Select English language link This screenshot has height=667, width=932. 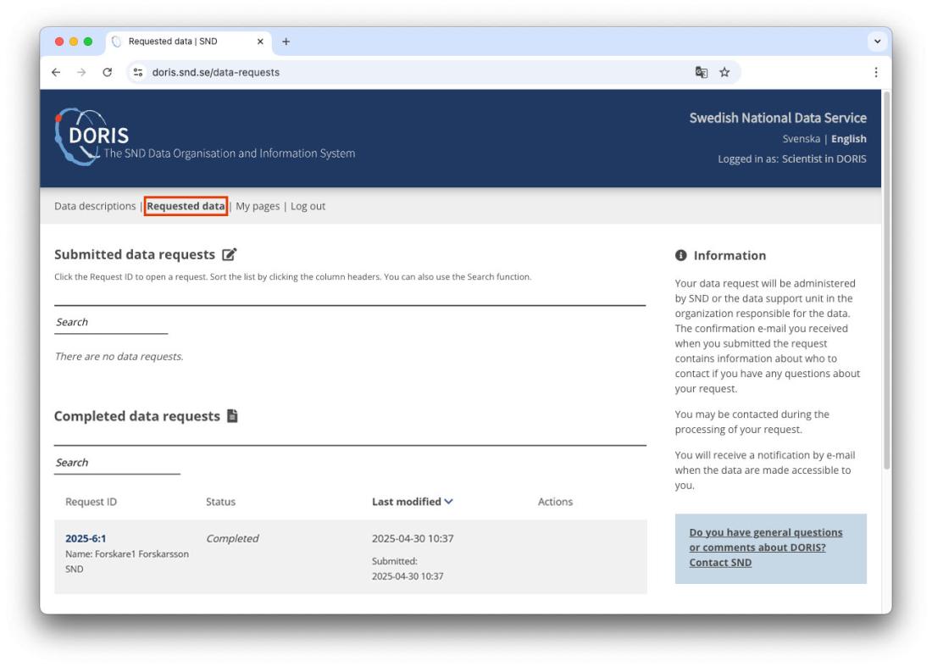(848, 138)
